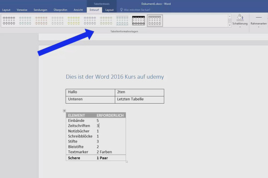
Task: Apply the bold black-bordered table style
Action: click(138, 20)
